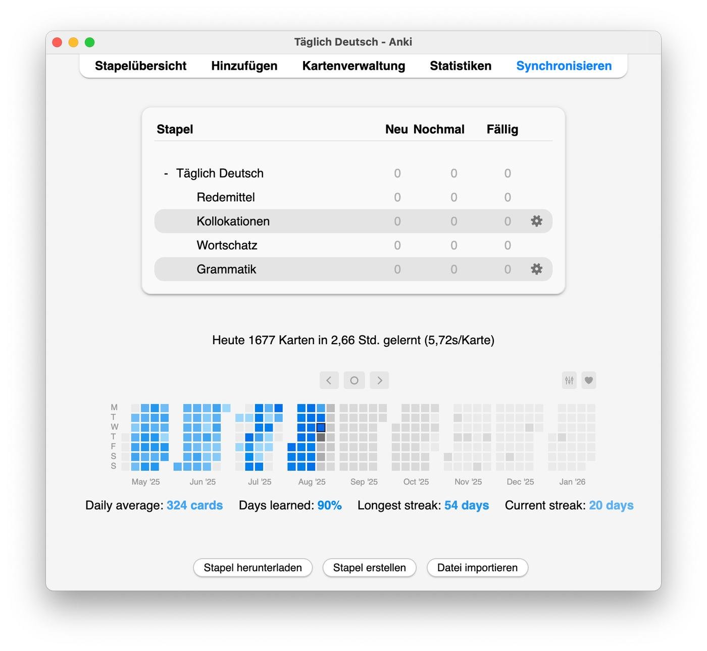The width and height of the screenshot is (707, 651).
Task: Select the Wortschatz subdeck
Action: click(x=227, y=245)
